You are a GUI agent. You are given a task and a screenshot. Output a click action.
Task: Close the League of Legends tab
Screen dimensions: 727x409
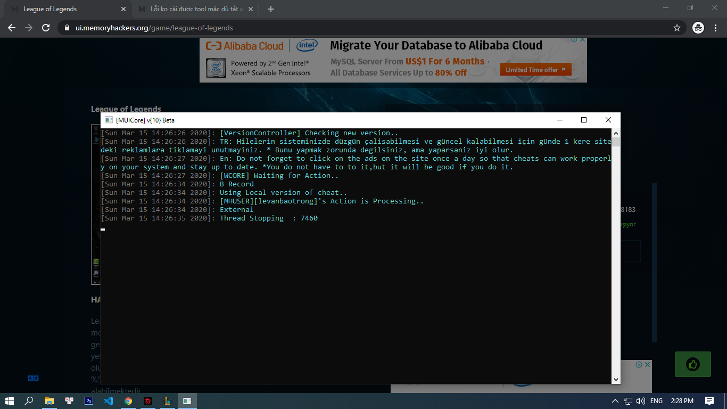(x=123, y=9)
